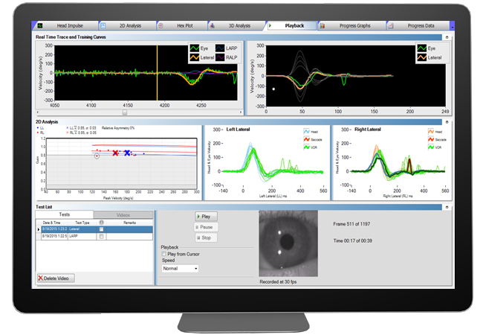This screenshot has height=335, width=483.
Task: Switch to the Tests tab
Action: [65, 214]
